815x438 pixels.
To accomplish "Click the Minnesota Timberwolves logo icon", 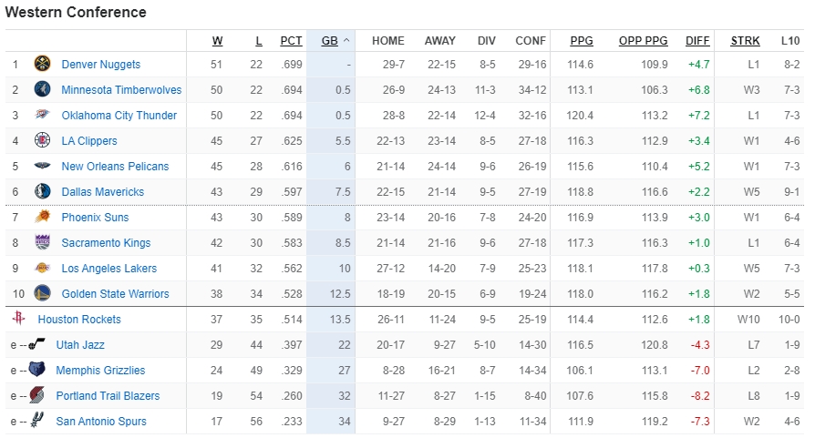I will (42, 90).
